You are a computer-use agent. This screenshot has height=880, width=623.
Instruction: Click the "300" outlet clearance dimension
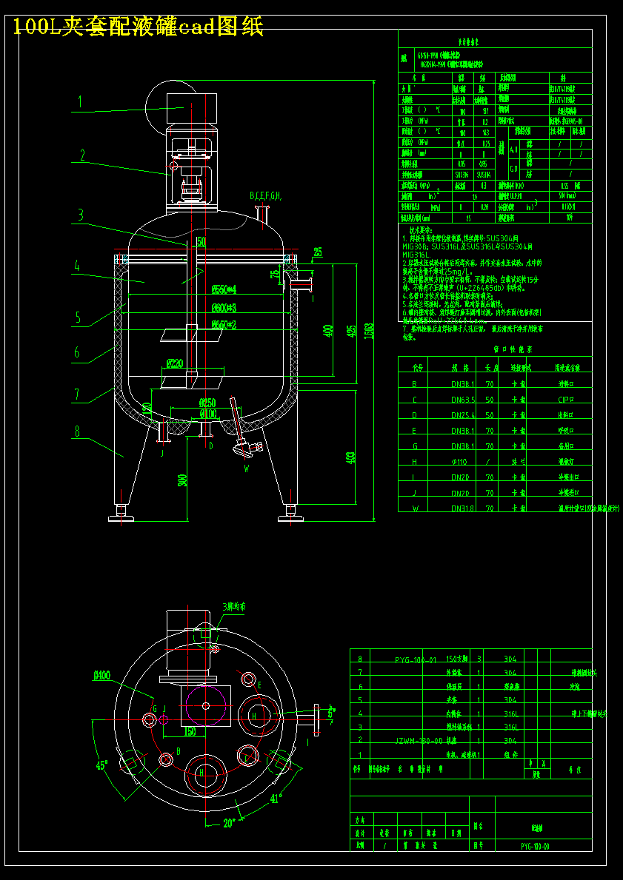[x=182, y=479]
